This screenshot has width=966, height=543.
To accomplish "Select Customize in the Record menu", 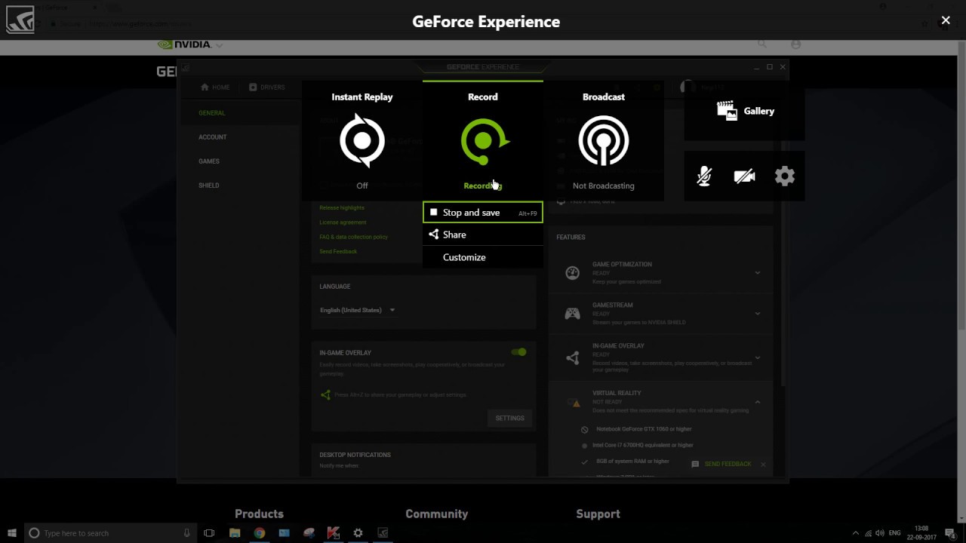I will [x=483, y=257].
